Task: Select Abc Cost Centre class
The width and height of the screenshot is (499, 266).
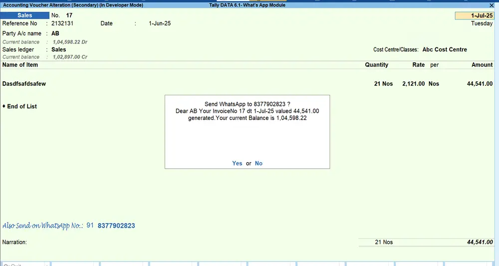Action: point(445,49)
